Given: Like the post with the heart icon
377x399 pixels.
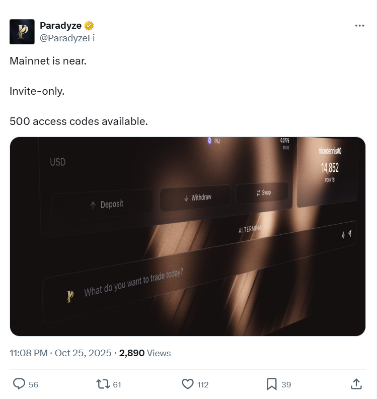Looking at the screenshot, I should (x=188, y=384).
